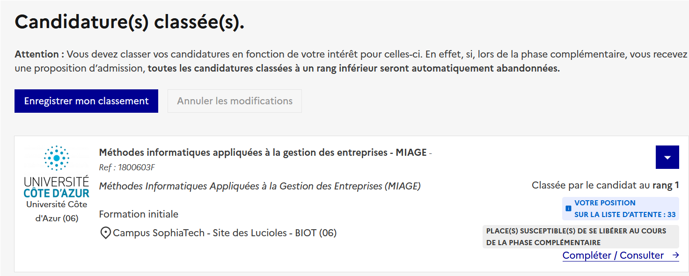Click Classée par le candidat au rang 1
Image resolution: width=689 pixels, height=276 pixels.
click(605, 186)
